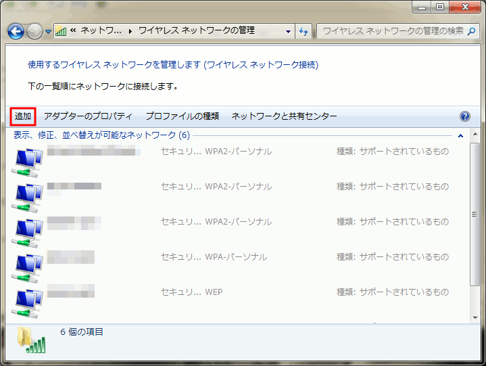Screen dimensions: 486x366
Task: Select the topmost network icon in list
Action: [28, 158]
